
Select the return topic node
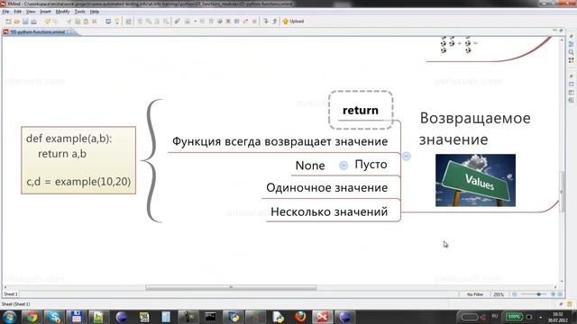361,110
